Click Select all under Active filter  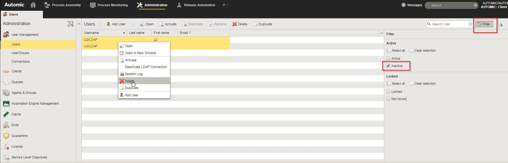click(x=396, y=51)
